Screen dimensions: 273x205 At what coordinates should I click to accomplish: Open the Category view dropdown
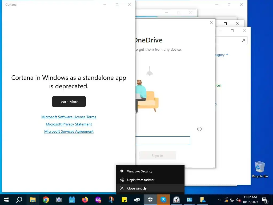[222, 55]
